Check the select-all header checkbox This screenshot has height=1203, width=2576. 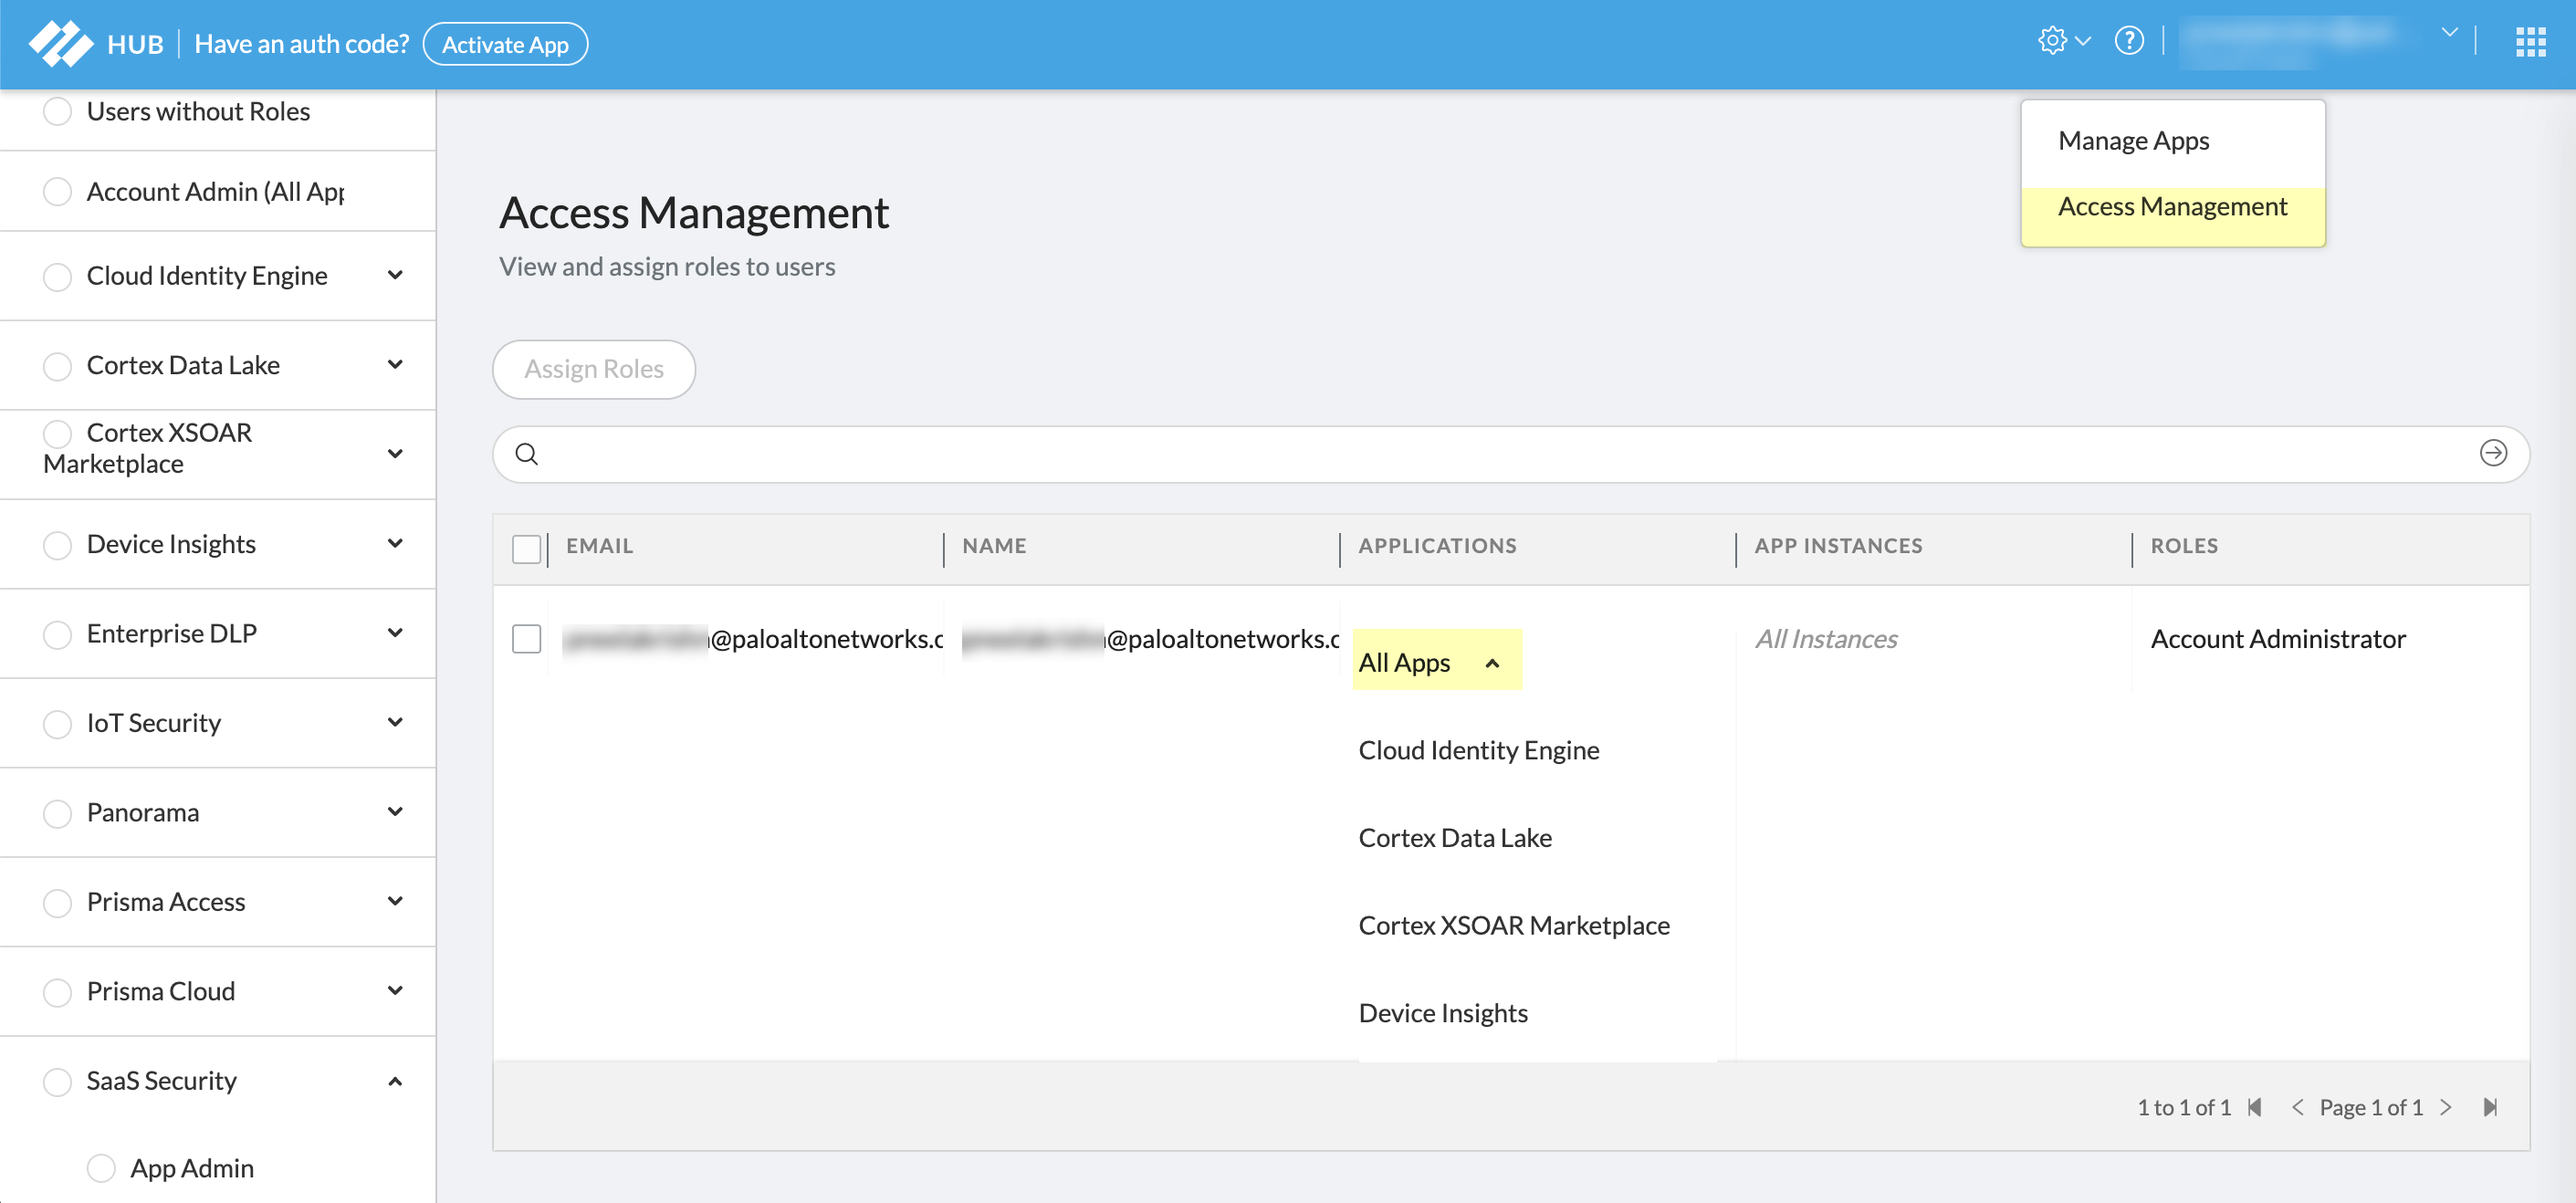point(526,548)
